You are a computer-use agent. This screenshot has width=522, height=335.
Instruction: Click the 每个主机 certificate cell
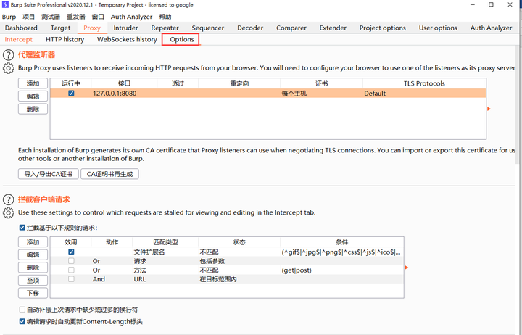tap(321, 94)
